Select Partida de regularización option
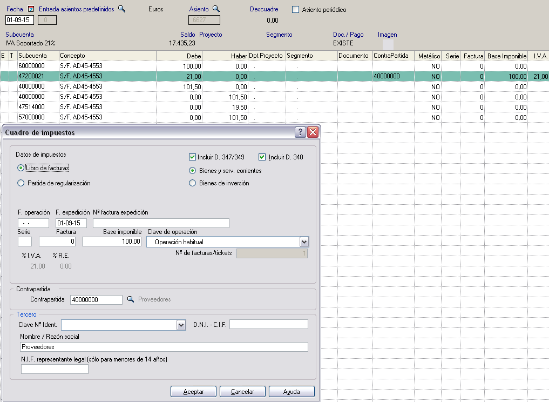The width and height of the screenshot is (549, 402). pos(21,183)
